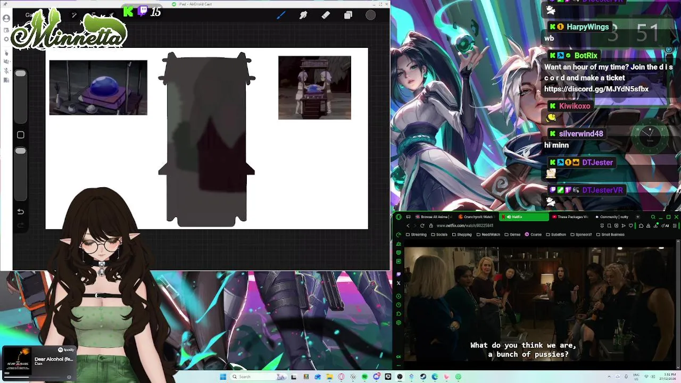The width and height of the screenshot is (681, 383).
Task: Open Spotify from the taskbar
Action: 365,377
